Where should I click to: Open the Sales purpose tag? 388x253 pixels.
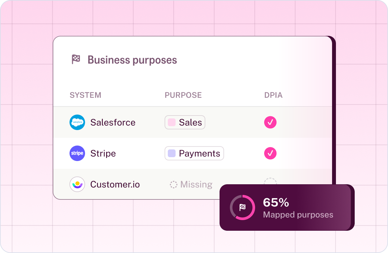click(185, 122)
